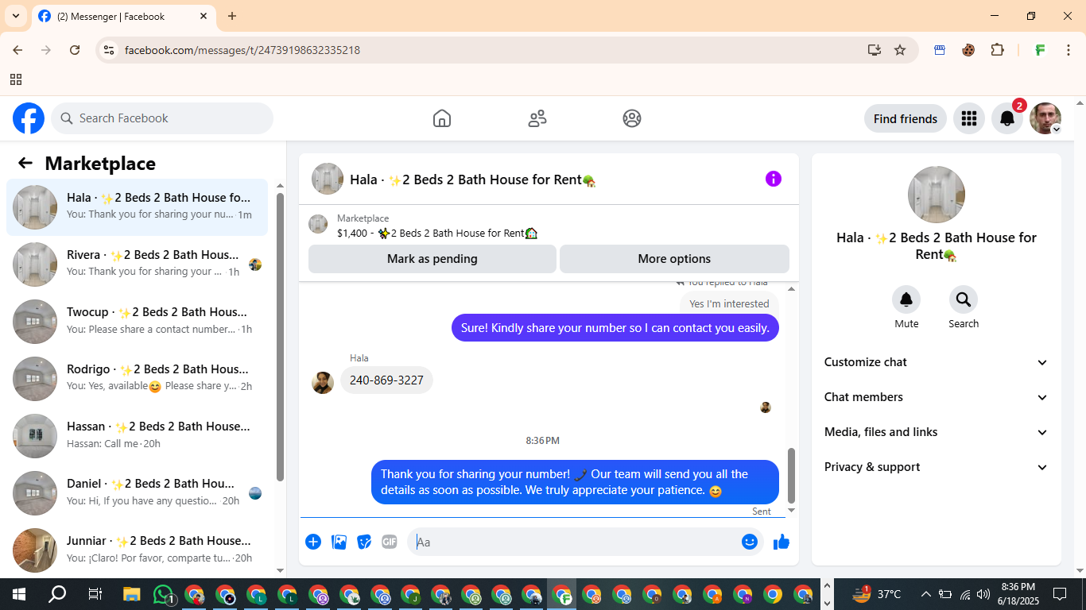Expand Media, files and links section
The height and width of the screenshot is (610, 1086).
(x=937, y=432)
